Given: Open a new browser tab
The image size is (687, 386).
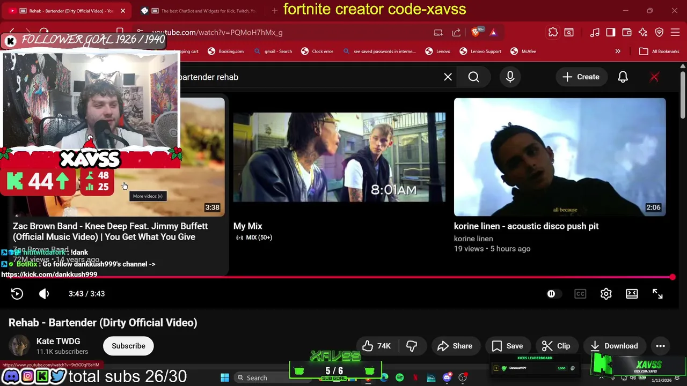Looking at the screenshot, I should tap(275, 11).
